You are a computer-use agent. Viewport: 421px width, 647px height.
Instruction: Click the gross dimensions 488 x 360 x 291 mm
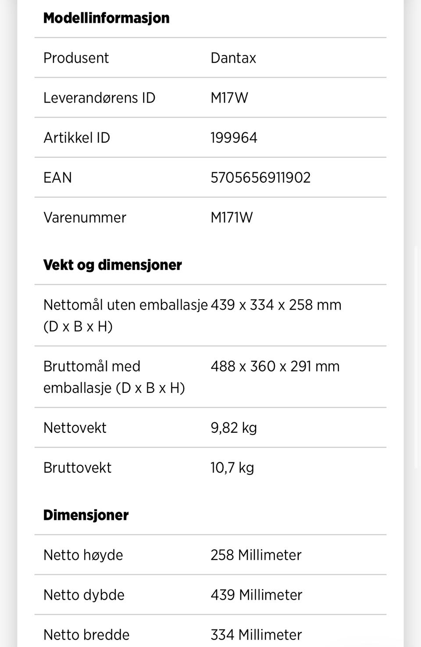click(275, 366)
